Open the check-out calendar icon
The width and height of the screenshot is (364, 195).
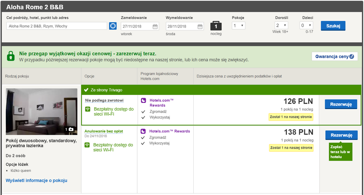click(200, 26)
